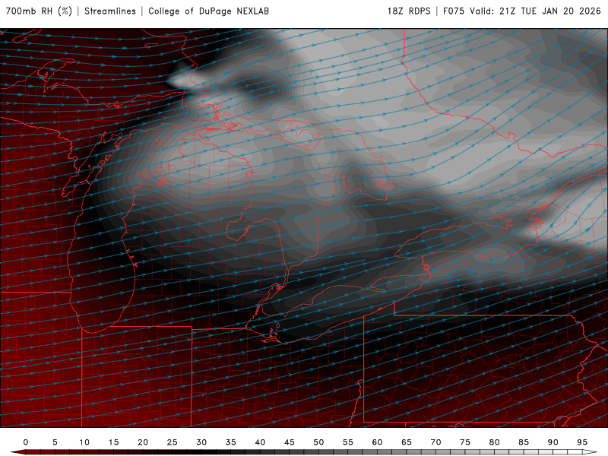The width and height of the screenshot is (608, 456).
Task: Click the "25" label on the color scale
Action: (173, 442)
